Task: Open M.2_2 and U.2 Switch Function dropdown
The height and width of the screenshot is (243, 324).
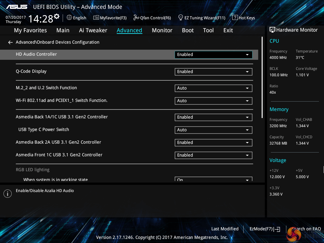Action: (213, 88)
